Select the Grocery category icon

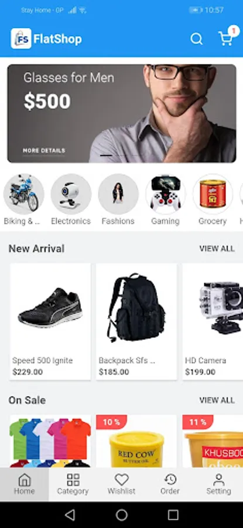213,194
